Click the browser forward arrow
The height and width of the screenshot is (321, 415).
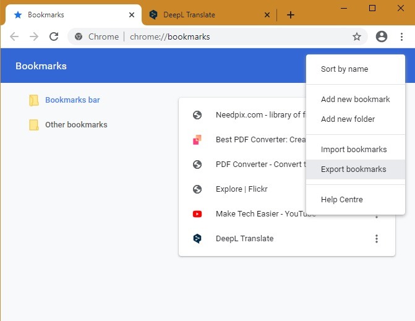34,36
